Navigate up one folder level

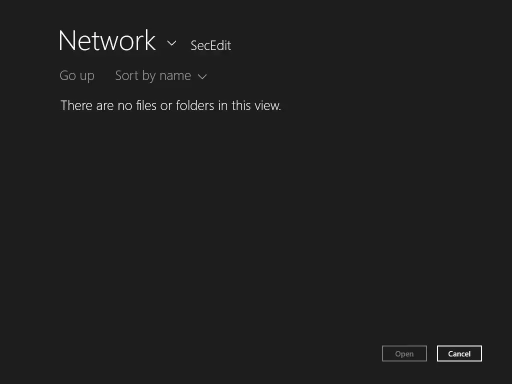point(77,76)
